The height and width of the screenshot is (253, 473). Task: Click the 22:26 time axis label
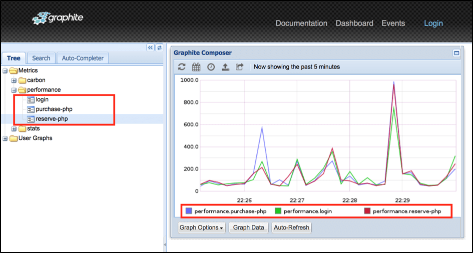[244, 200]
